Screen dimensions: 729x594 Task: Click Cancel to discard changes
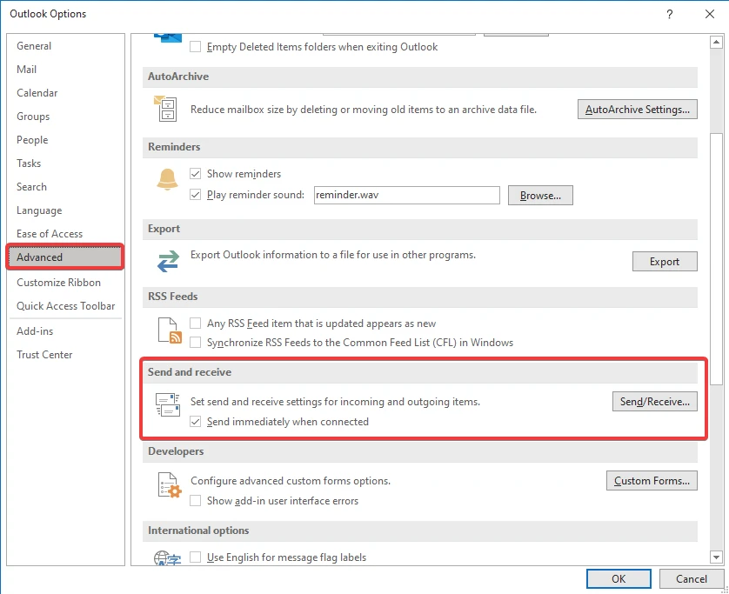692,578
